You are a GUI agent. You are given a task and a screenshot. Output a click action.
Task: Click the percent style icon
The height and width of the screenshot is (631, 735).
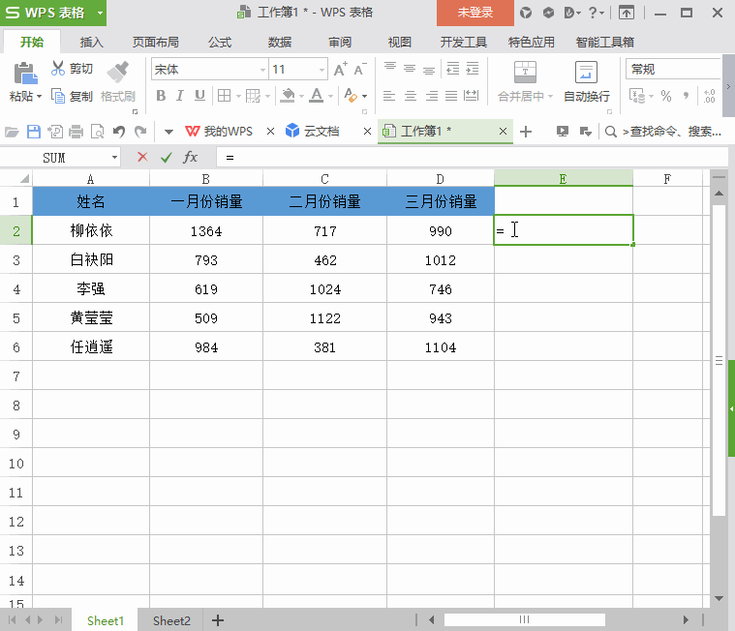coord(666,96)
